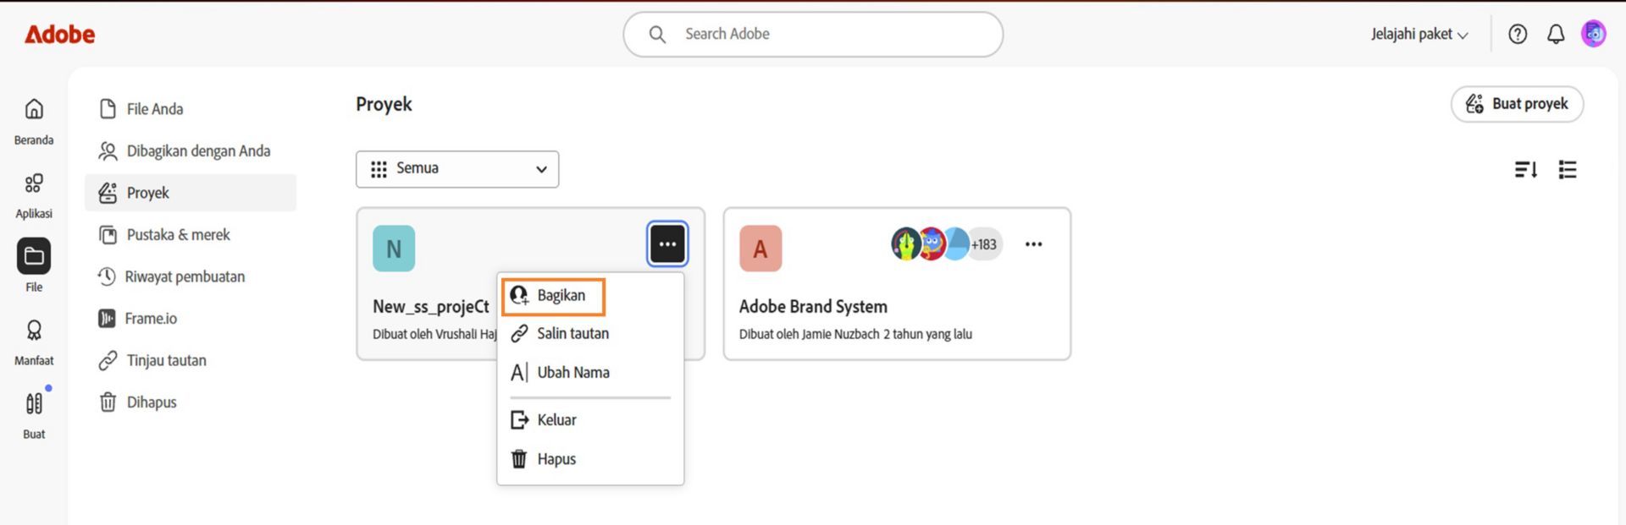Choose Salin tautan menu item

click(590, 334)
